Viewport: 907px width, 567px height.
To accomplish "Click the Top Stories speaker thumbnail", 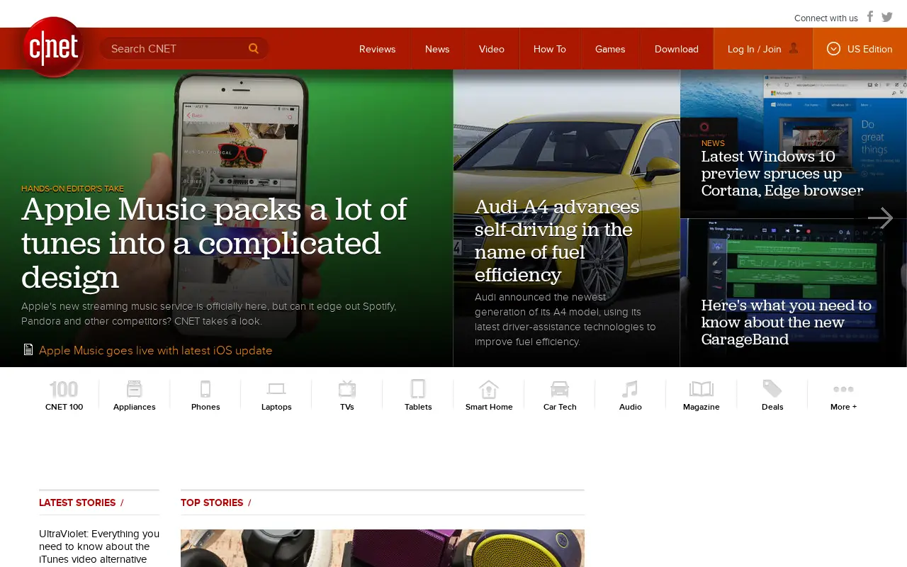I will pyautogui.click(x=383, y=548).
